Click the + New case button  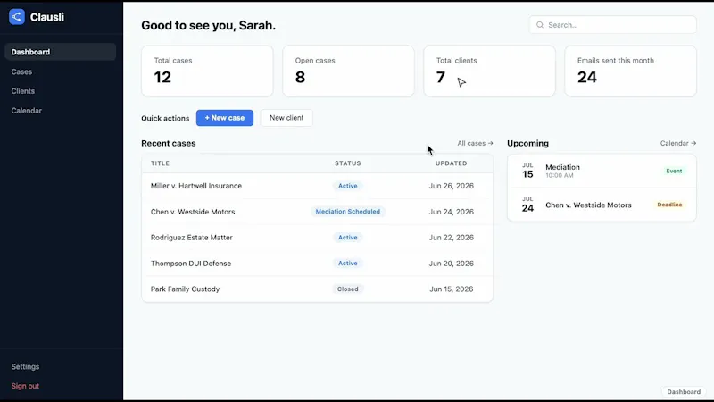[x=225, y=118]
